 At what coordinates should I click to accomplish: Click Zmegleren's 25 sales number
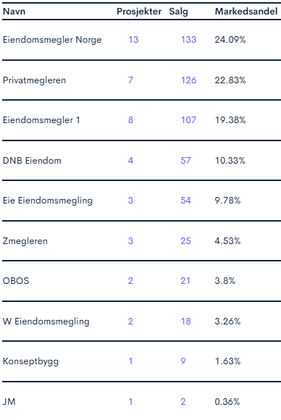click(185, 241)
